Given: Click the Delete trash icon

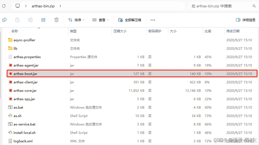Looking at the screenshot, I should [x=56, y=20].
